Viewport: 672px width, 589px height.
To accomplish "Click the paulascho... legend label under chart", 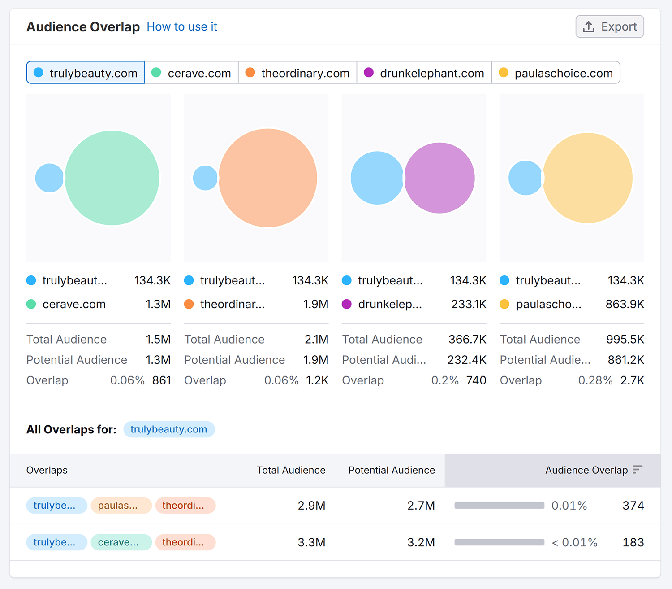I will [549, 304].
